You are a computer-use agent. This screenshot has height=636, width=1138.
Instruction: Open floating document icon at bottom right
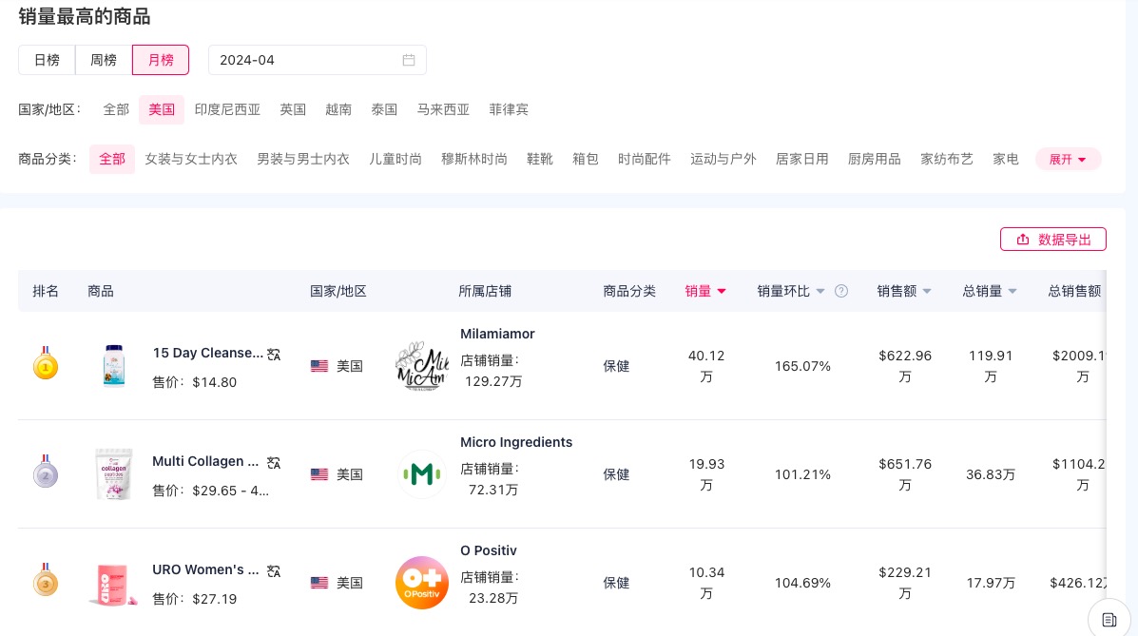click(x=1109, y=619)
